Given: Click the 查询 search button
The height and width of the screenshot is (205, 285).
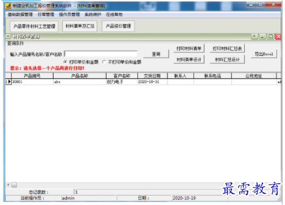Looking at the screenshot, I should (156, 54).
